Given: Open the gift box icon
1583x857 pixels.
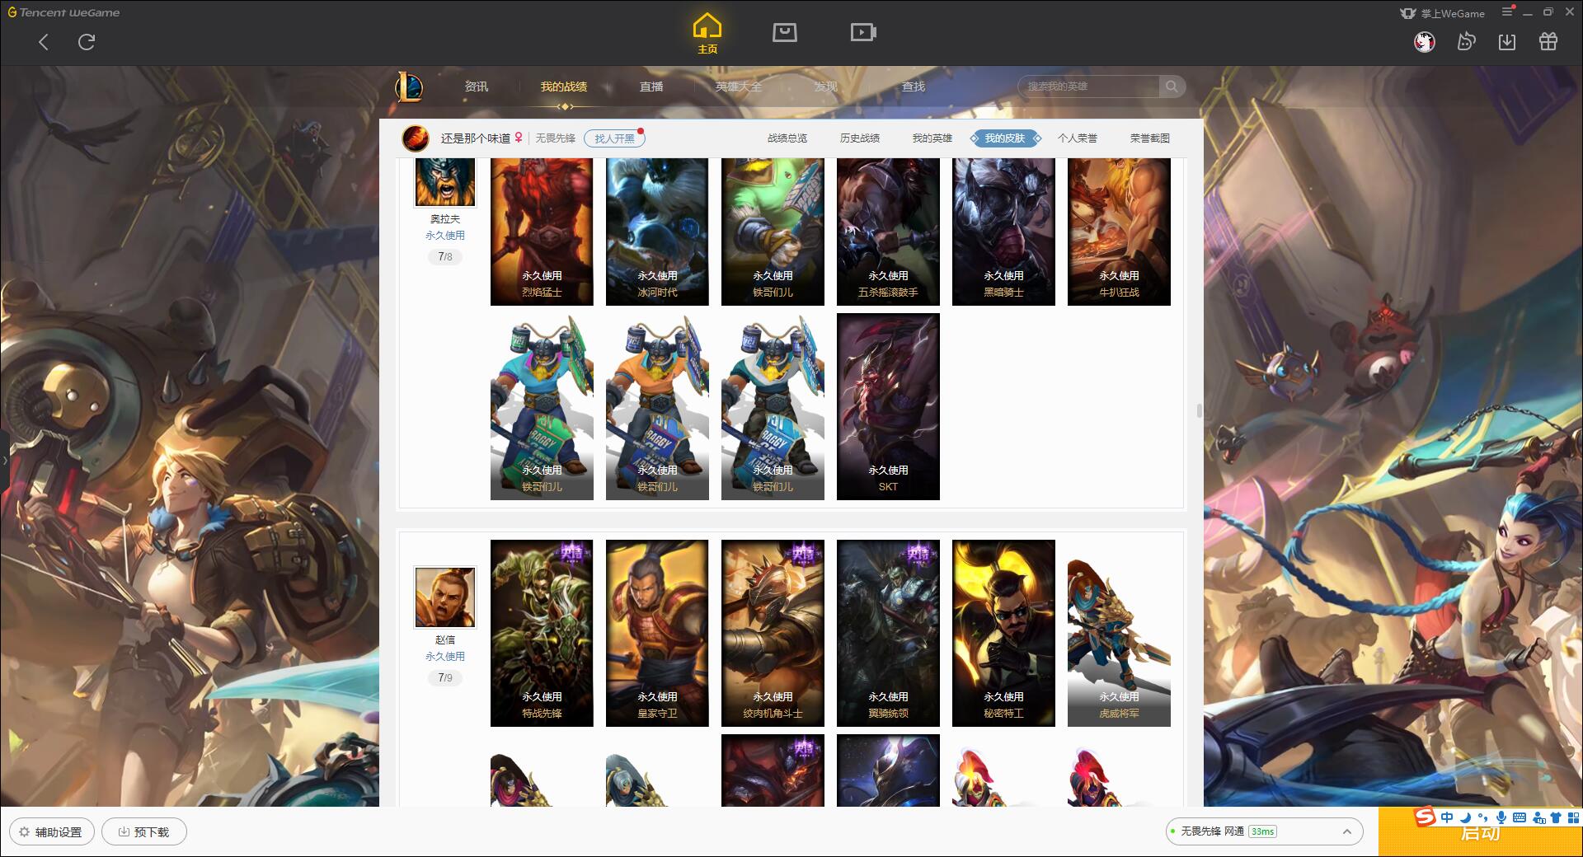Looking at the screenshot, I should pyautogui.click(x=1548, y=41).
